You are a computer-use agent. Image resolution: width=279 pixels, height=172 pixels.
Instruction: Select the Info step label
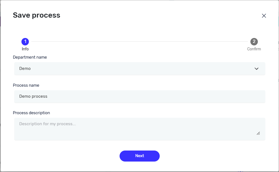(25, 49)
